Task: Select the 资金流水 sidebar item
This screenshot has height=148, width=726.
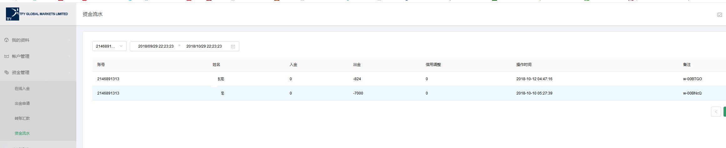Action: (22, 133)
